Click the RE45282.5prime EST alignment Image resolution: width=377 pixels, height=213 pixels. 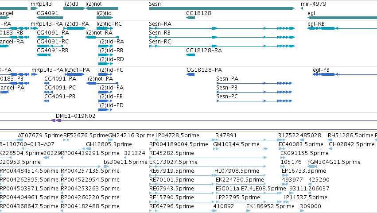(208, 158)
